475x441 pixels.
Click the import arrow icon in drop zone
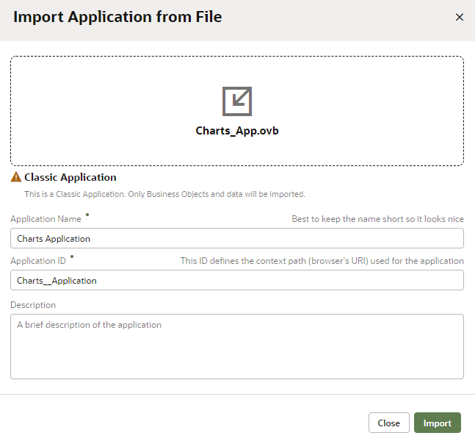click(237, 101)
